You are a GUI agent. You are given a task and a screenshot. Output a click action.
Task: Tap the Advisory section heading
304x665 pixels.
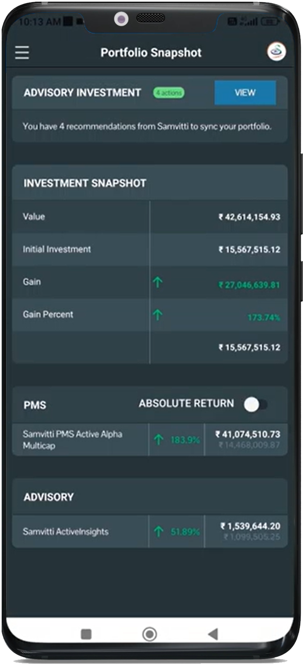click(x=49, y=497)
